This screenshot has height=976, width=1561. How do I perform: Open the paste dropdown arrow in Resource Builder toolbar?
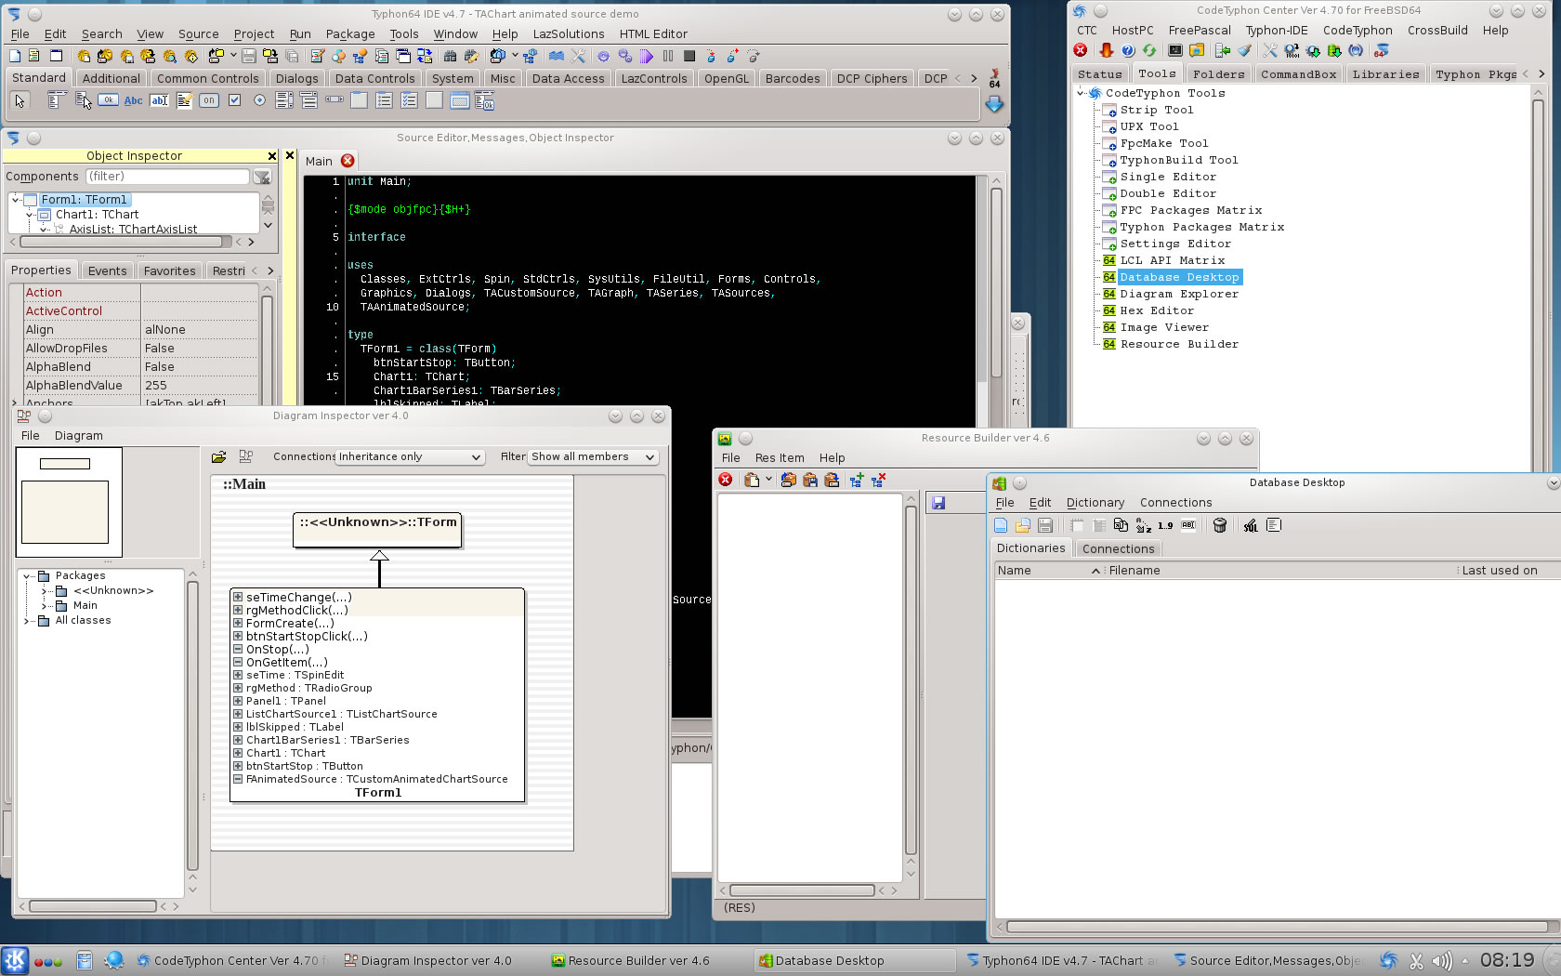tap(768, 480)
